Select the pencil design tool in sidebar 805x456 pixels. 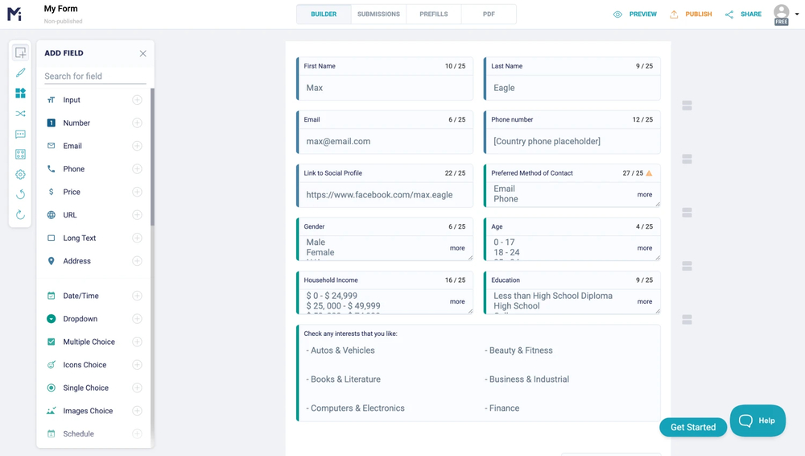(x=20, y=73)
